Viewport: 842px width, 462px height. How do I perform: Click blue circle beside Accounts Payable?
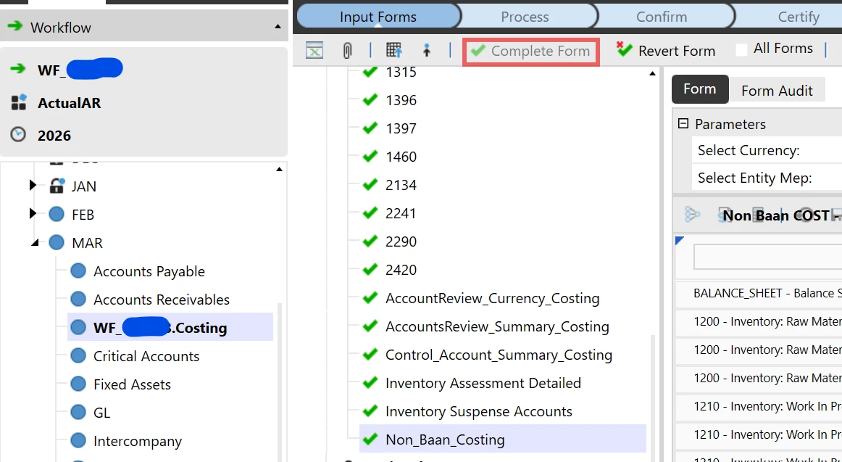coord(78,271)
